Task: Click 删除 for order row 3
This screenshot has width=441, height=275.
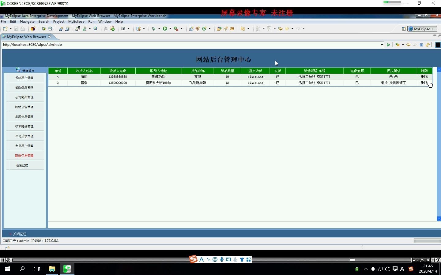Action: pos(424,83)
